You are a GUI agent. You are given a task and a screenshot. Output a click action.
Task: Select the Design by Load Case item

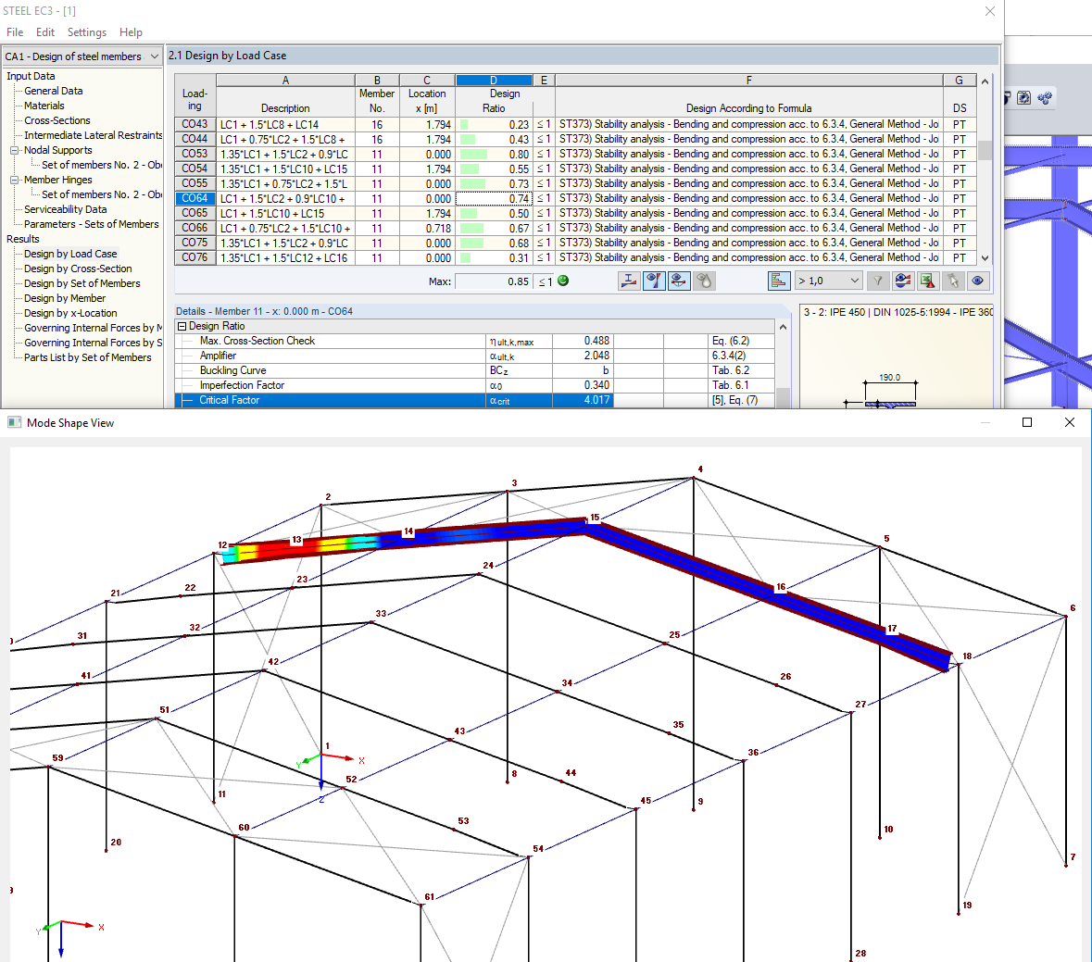[70, 254]
